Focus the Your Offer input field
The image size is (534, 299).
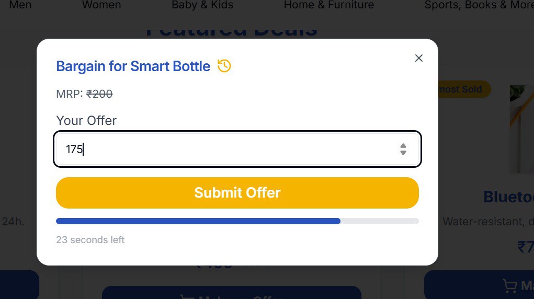click(225, 149)
